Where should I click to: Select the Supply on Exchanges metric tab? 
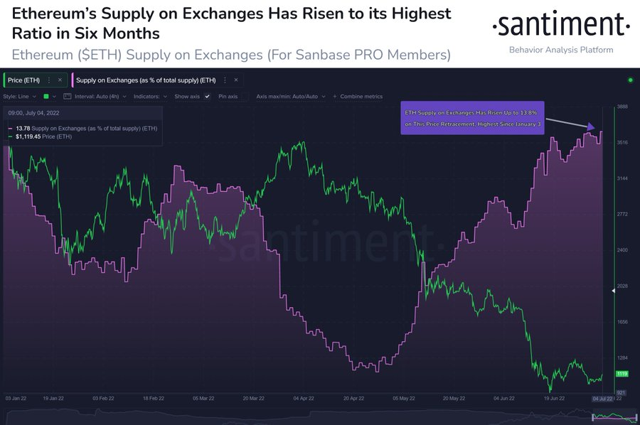tap(146, 80)
